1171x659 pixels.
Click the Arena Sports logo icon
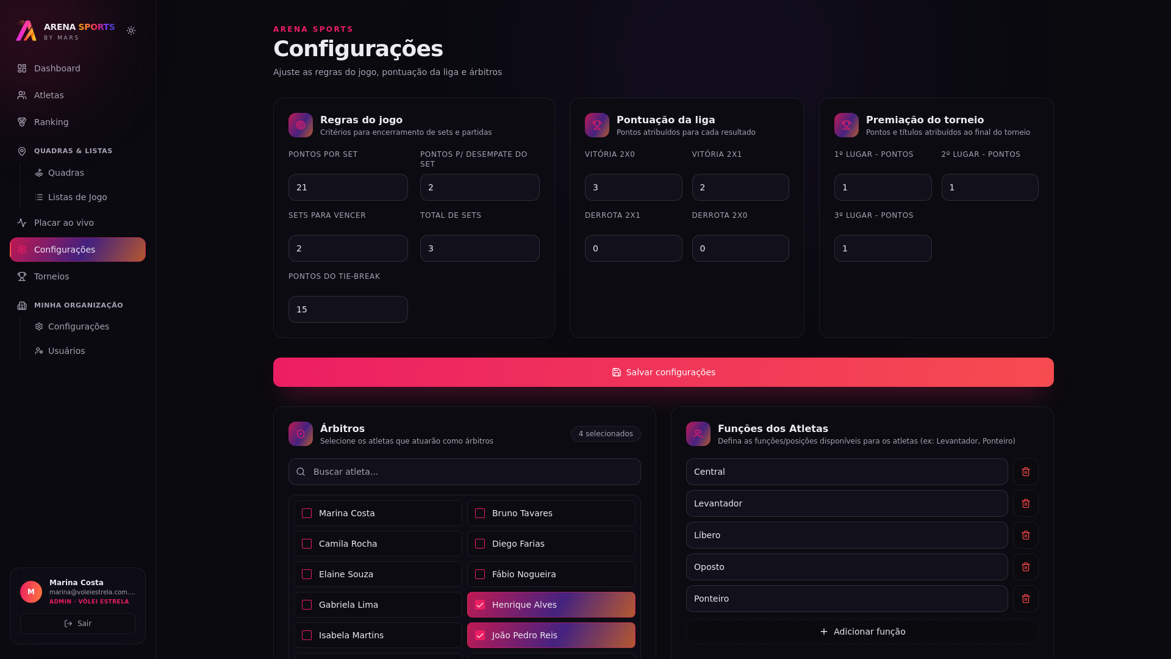(x=26, y=31)
